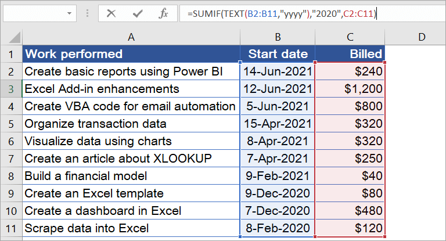Select the $1,200 billed cell
The width and height of the screenshot is (446, 241).
tap(350, 89)
